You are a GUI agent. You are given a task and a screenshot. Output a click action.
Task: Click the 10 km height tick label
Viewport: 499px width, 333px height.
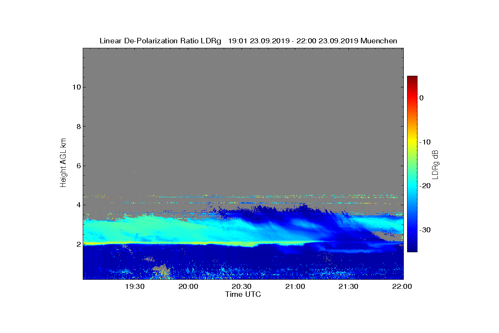click(76, 87)
